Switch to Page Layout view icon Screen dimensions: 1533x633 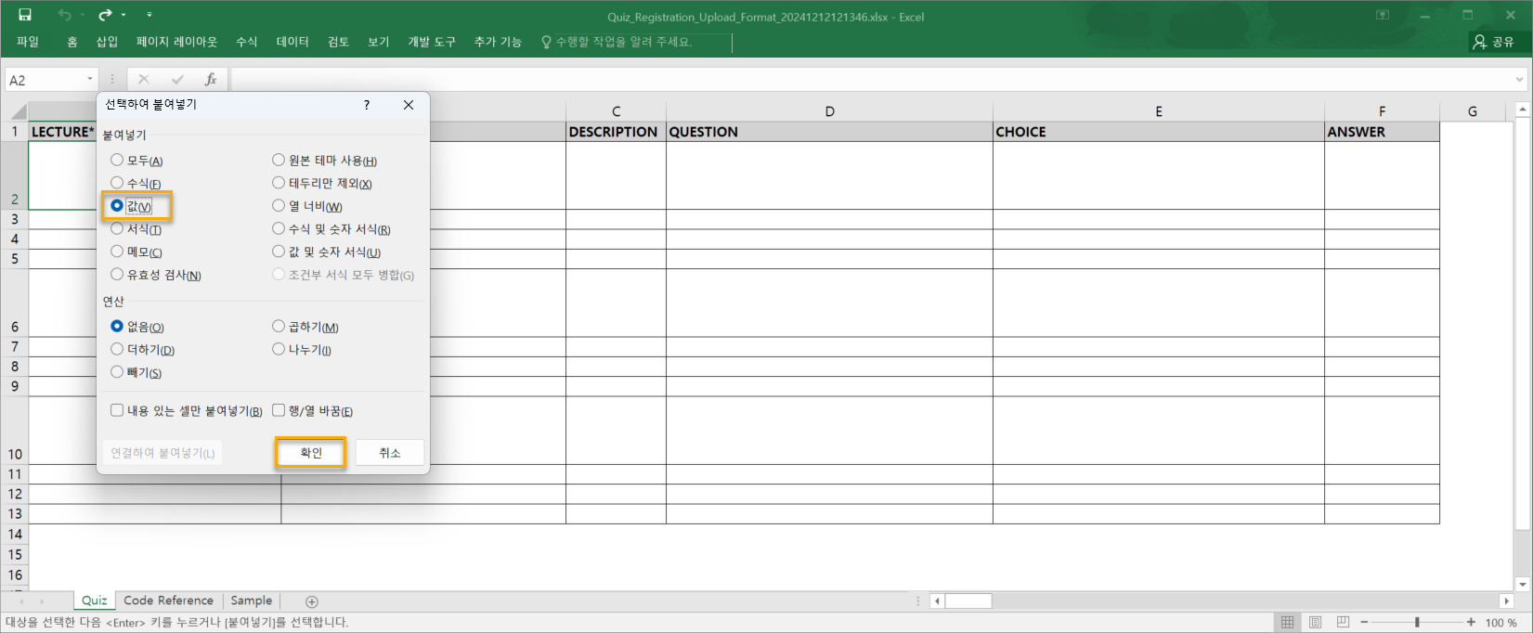1315,622
